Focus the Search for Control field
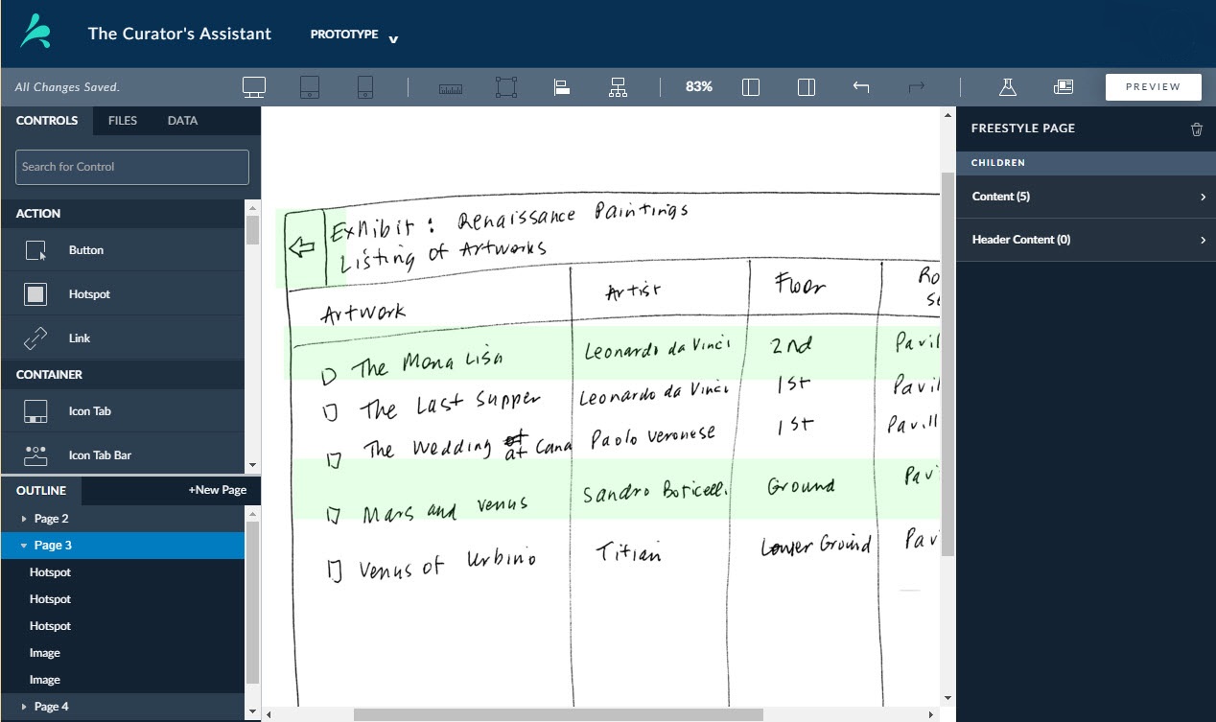Viewport: 1216px width, 722px height. (132, 167)
